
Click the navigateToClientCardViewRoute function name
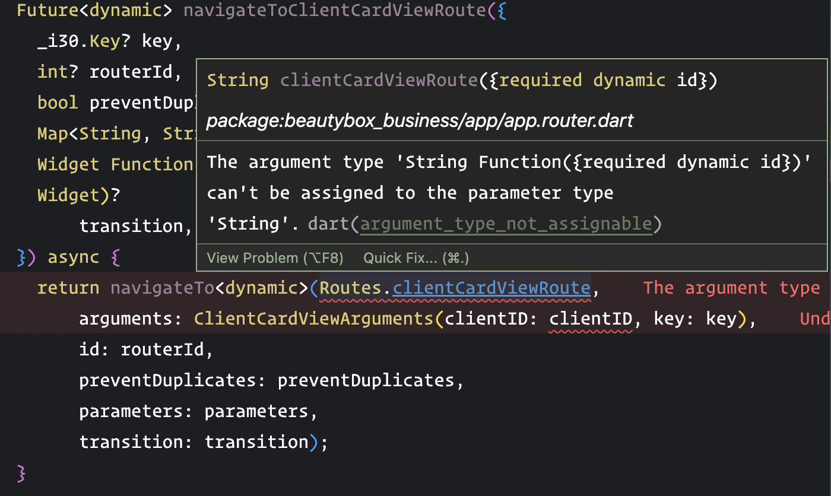[334, 11]
